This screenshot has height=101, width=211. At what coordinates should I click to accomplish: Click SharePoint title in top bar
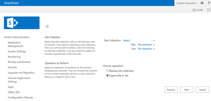coord(11,3)
